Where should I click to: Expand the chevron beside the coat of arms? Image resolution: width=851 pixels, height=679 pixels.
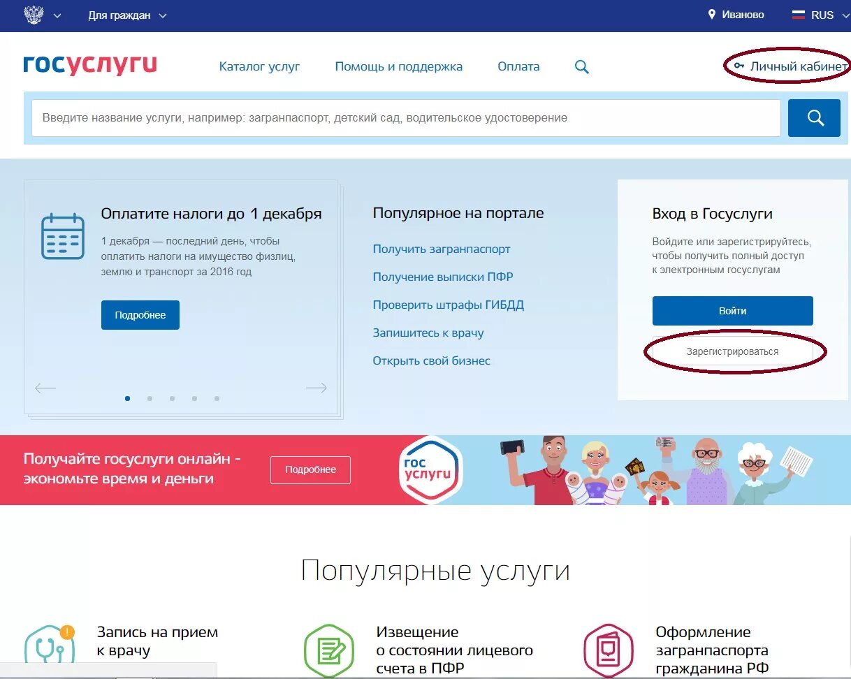point(57,15)
